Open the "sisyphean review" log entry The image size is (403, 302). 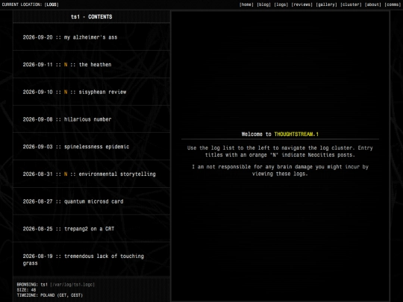(x=92, y=92)
